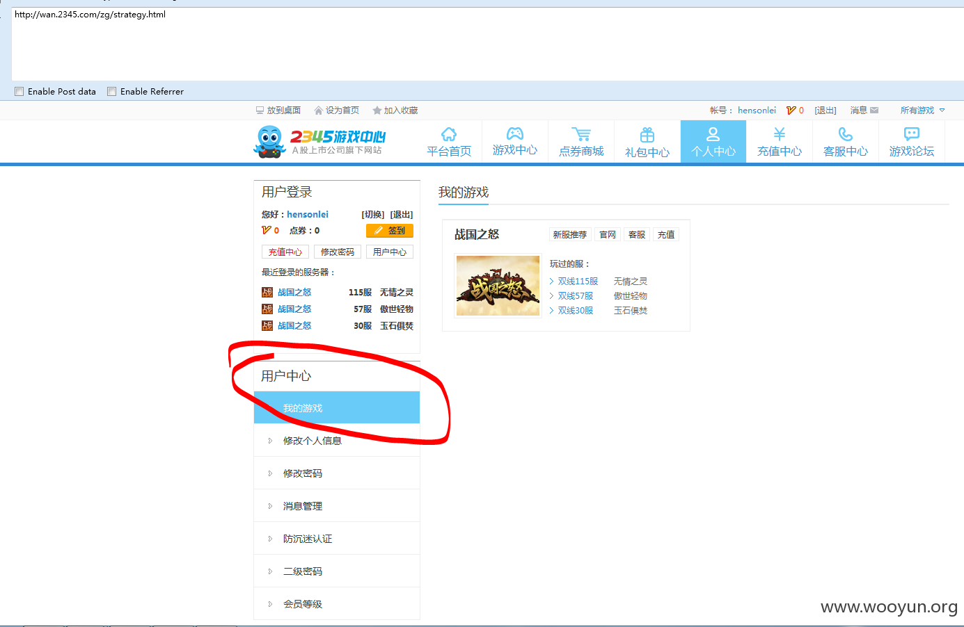Click 官网 button on game card

(608, 235)
